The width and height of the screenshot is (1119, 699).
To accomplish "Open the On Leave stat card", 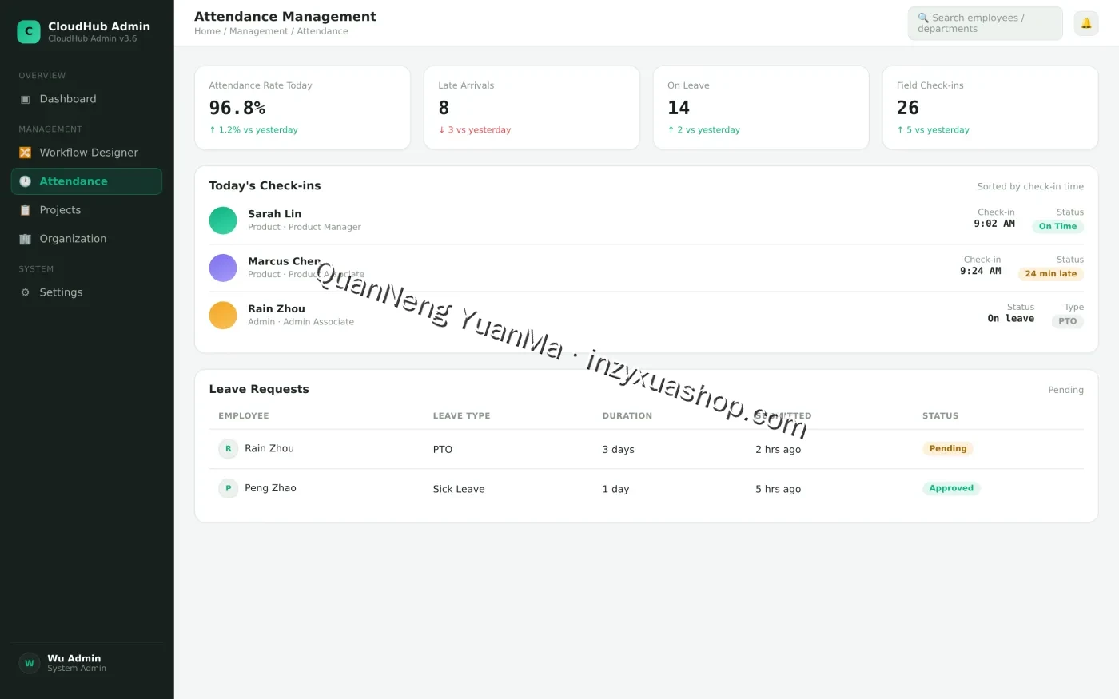I will [x=761, y=108].
